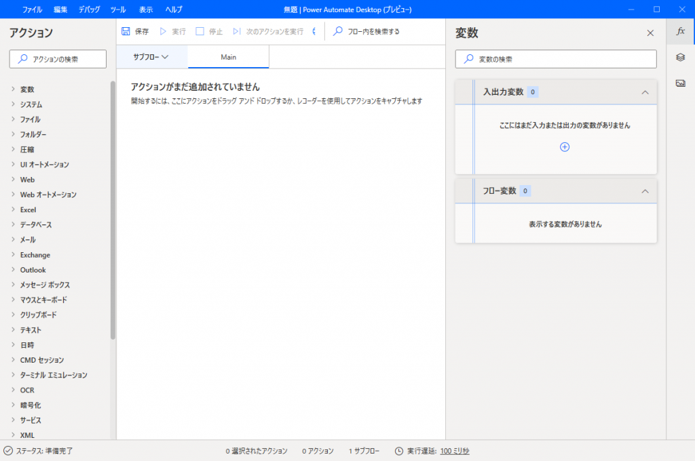Select the Exchange tree item
Image resolution: width=695 pixels, height=461 pixels.
[x=35, y=255]
